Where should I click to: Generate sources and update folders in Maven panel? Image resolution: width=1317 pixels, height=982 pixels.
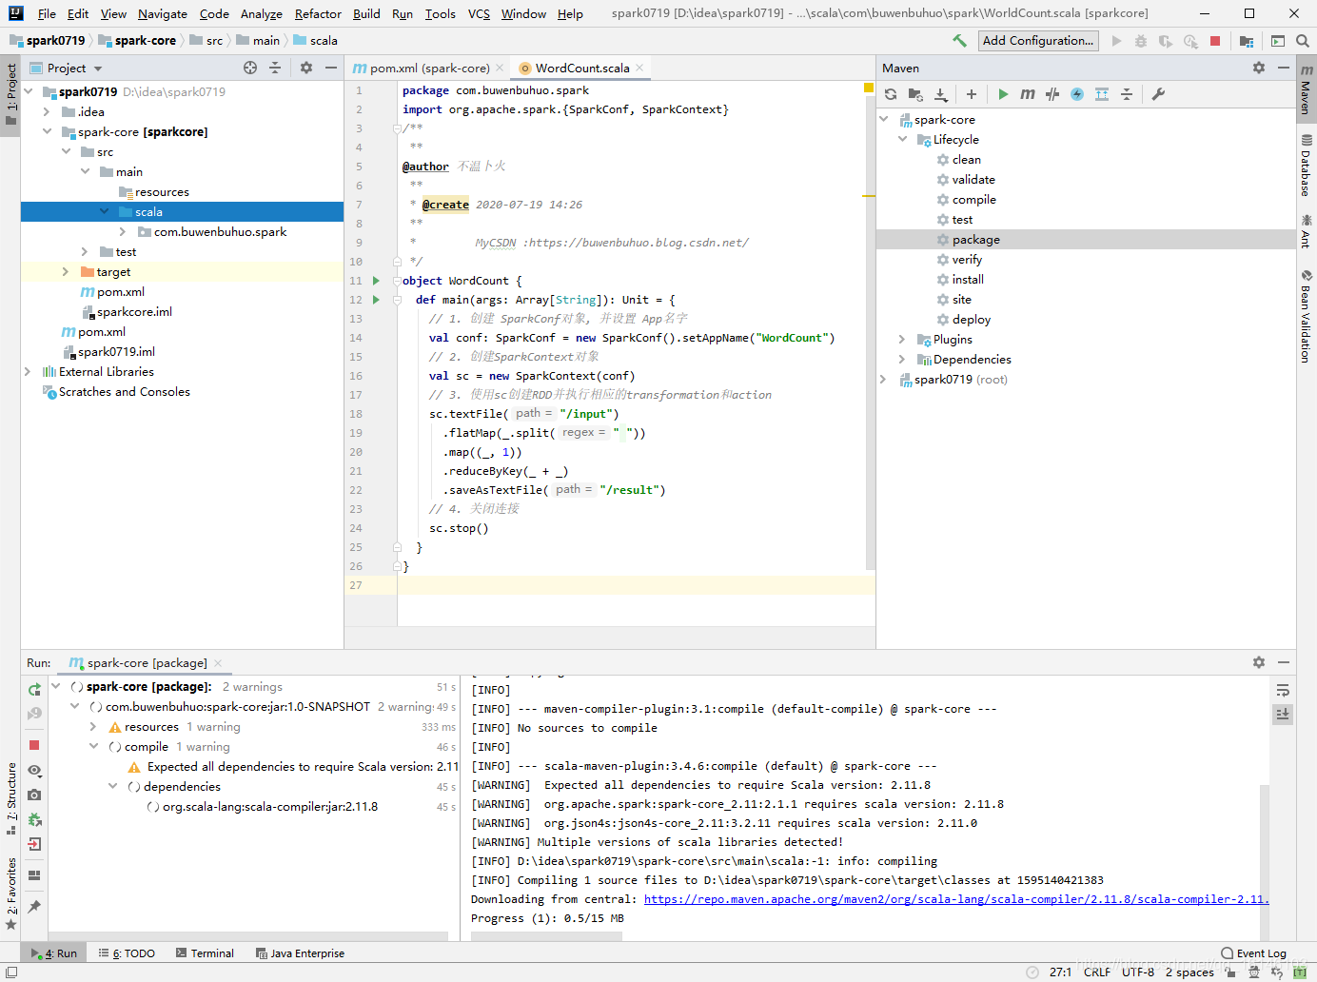pos(915,94)
